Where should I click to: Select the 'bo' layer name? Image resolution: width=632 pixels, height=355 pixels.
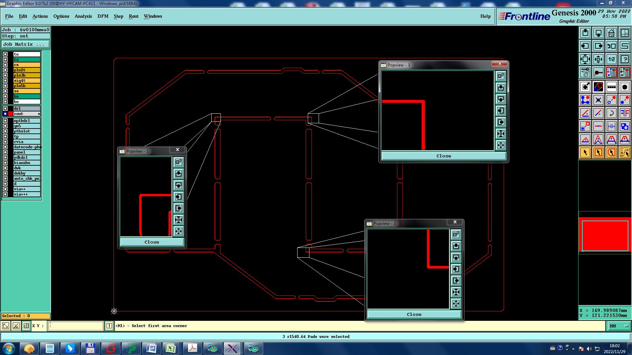(27, 102)
